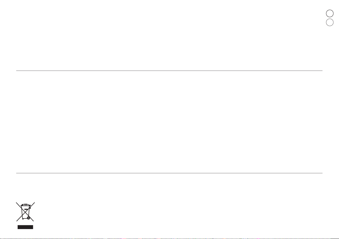The image size is (339, 239).
Task: Click the empty area right of the bin symbol
Action: pyautogui.click(x=173, y=212)
